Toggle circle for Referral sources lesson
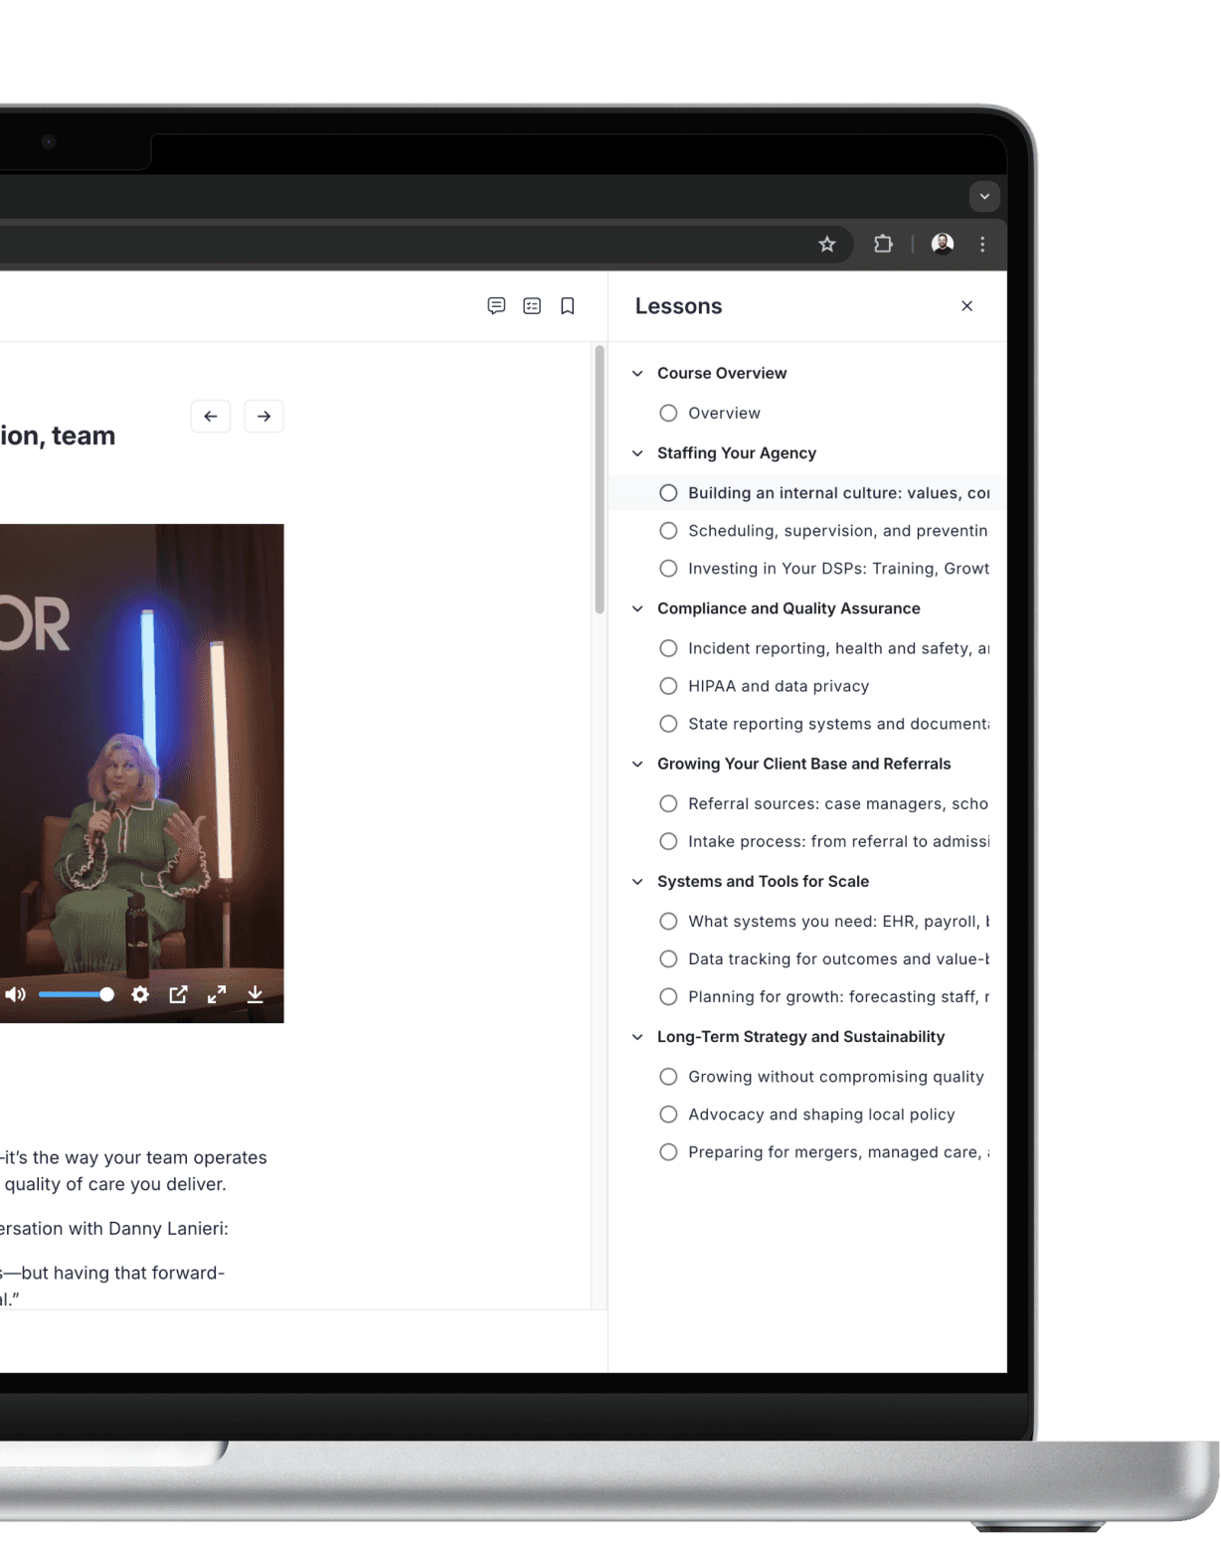 click(x=668, y=803)
